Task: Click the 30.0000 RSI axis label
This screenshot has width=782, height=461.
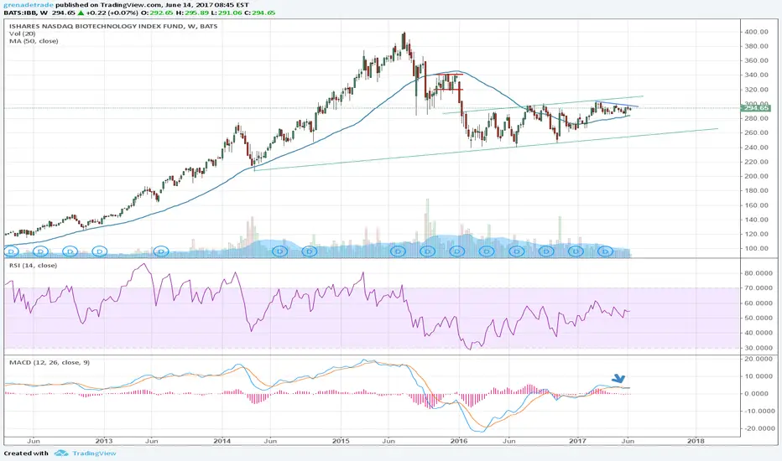Action: pos(759,348)
